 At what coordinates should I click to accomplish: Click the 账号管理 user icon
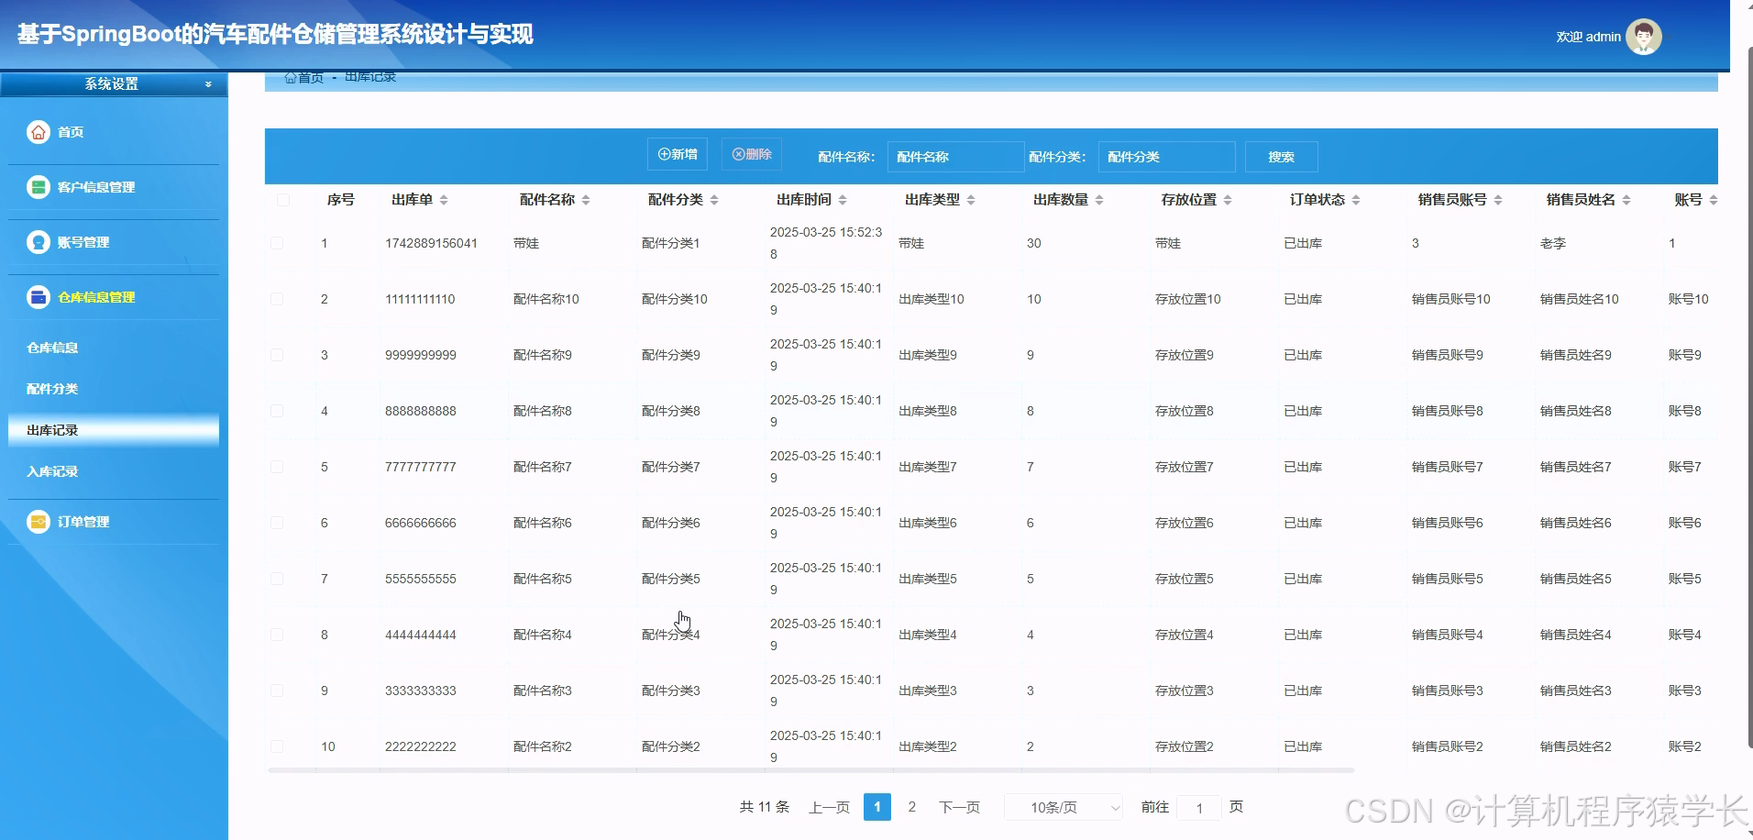pyautogui.click(x=38, y=242)
